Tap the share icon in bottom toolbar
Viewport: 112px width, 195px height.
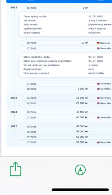(15, 169)
